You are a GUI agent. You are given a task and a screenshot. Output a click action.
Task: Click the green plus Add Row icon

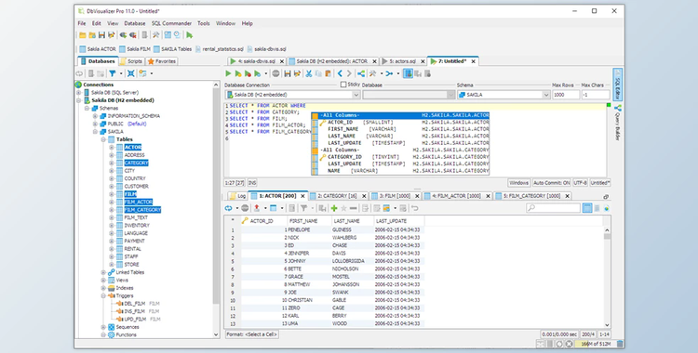pyautogui.click(x=334, y=208)
